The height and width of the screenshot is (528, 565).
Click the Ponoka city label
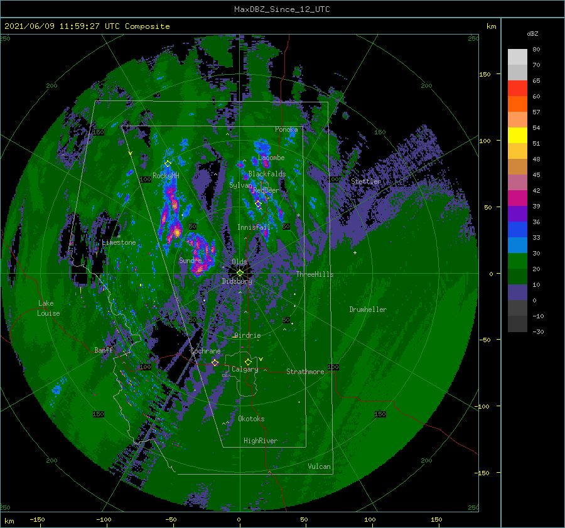(x=286, y=129)
